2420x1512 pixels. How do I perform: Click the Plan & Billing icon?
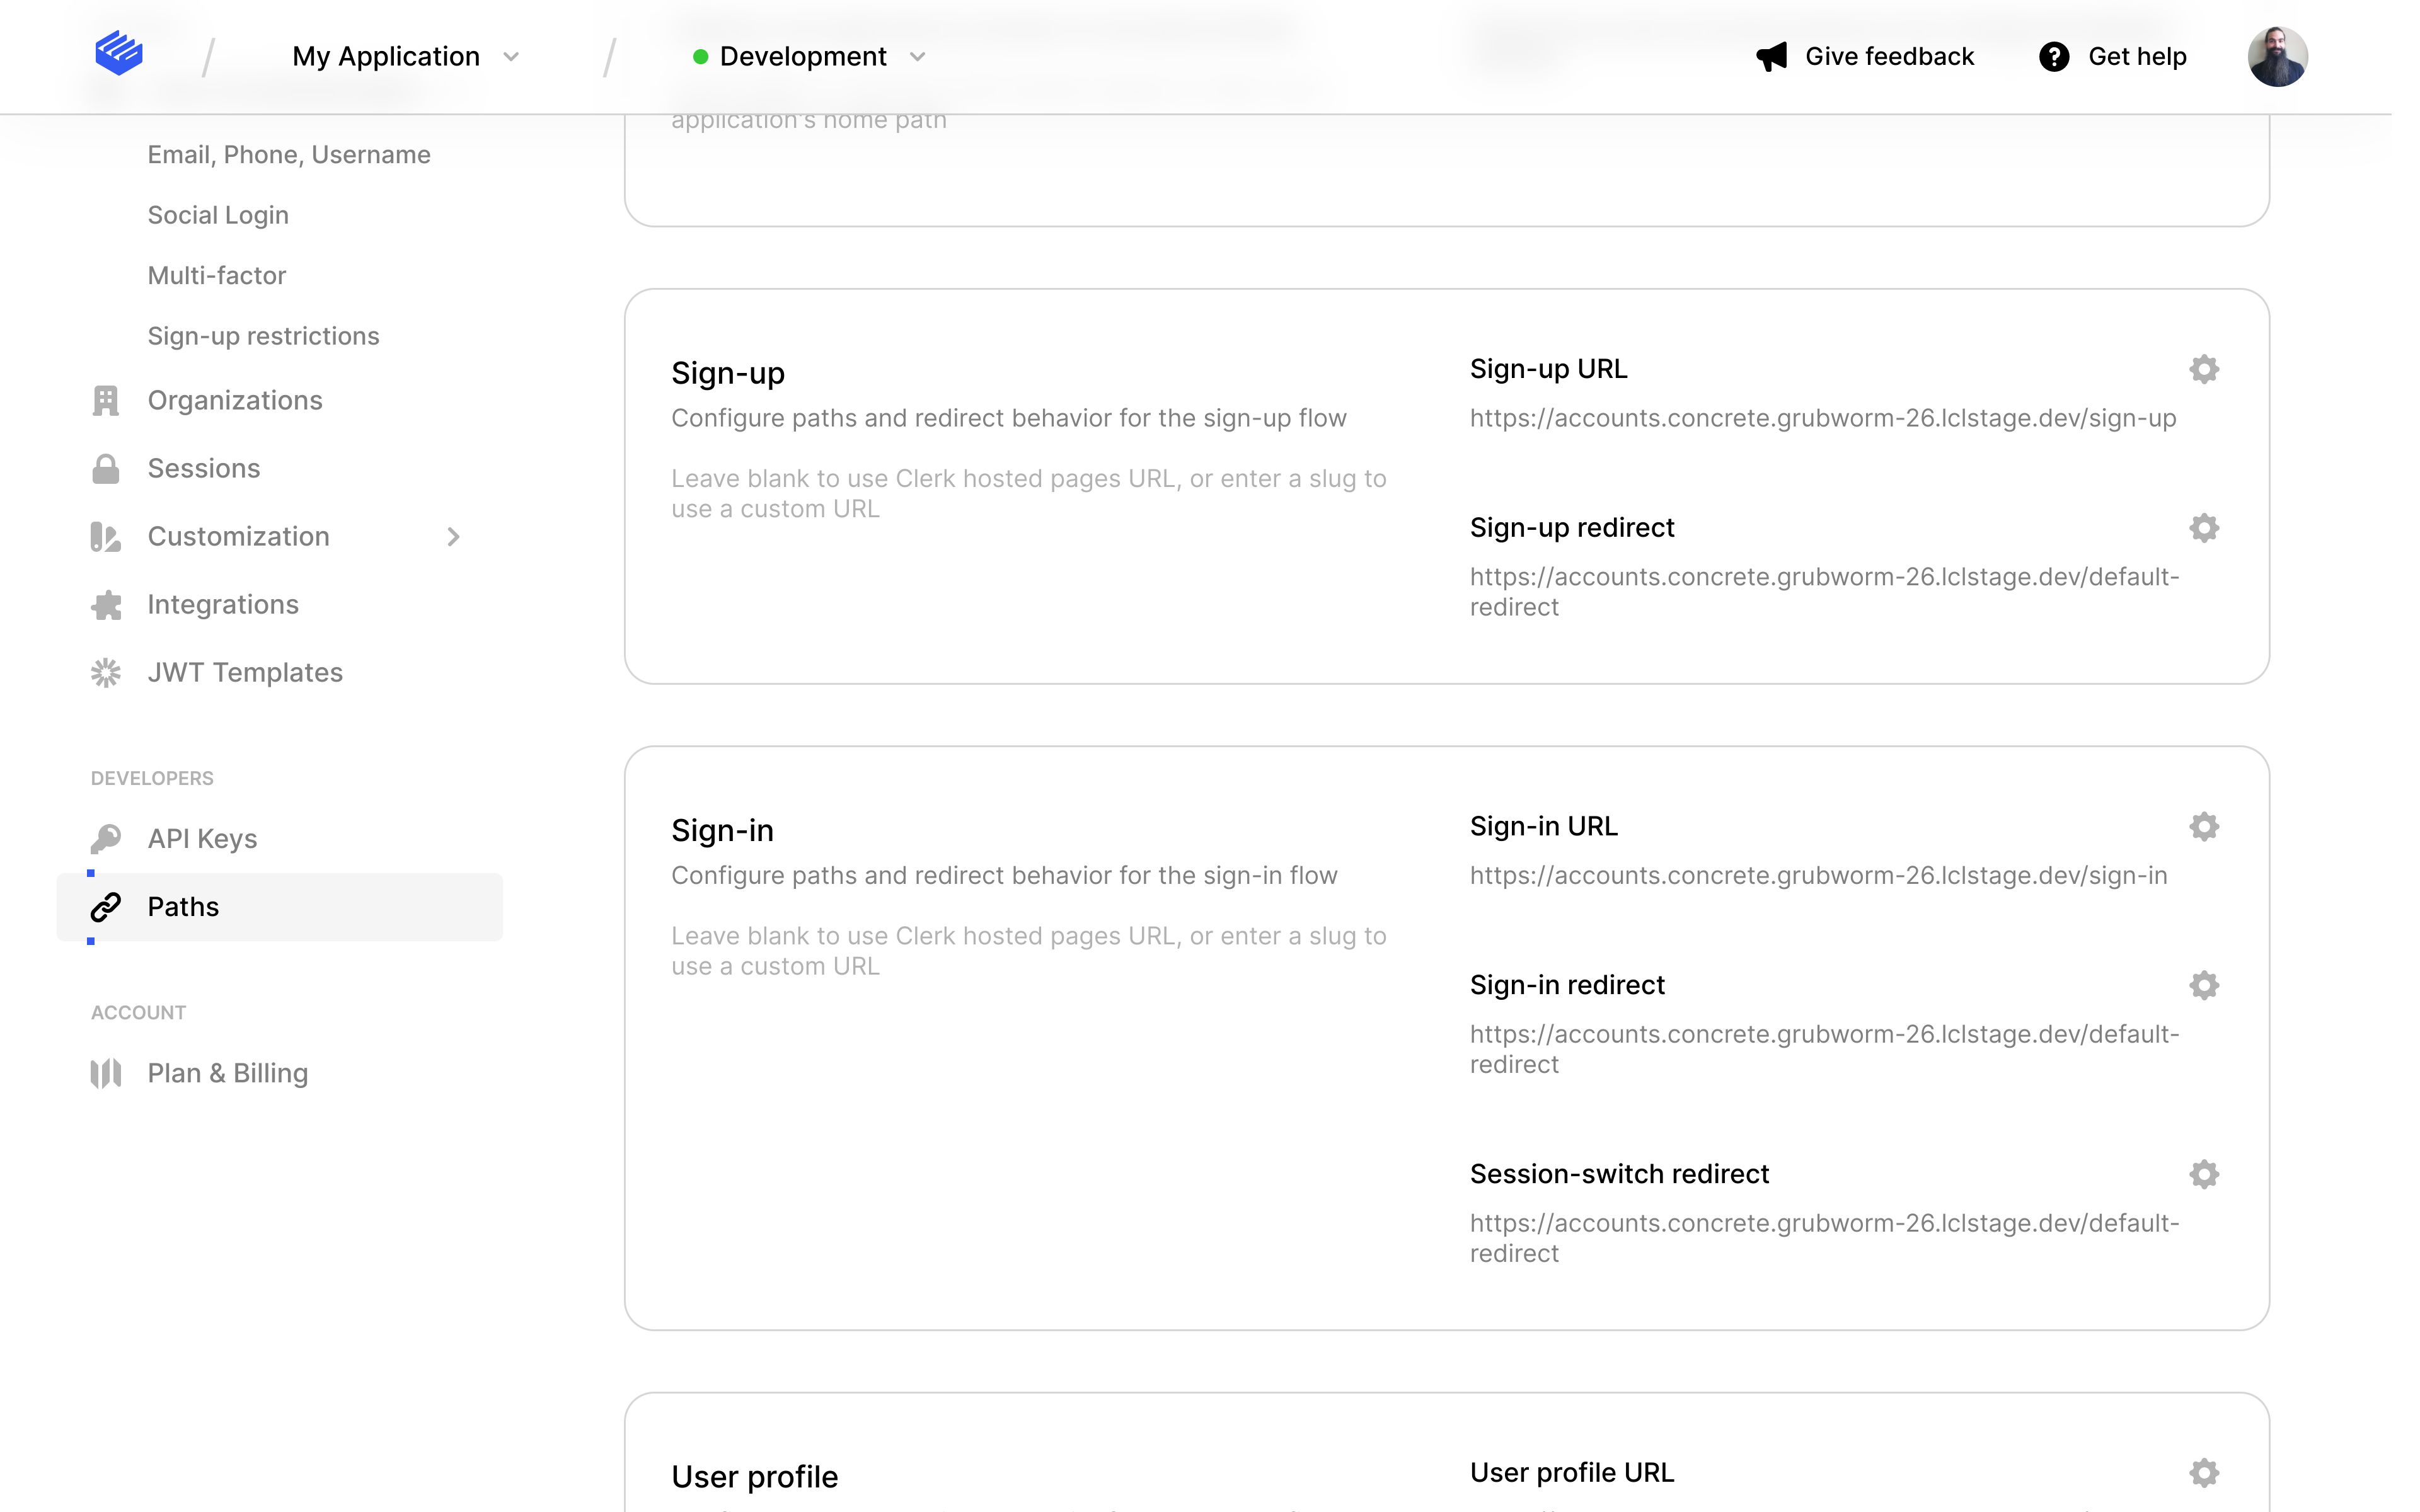[106, 1073]
